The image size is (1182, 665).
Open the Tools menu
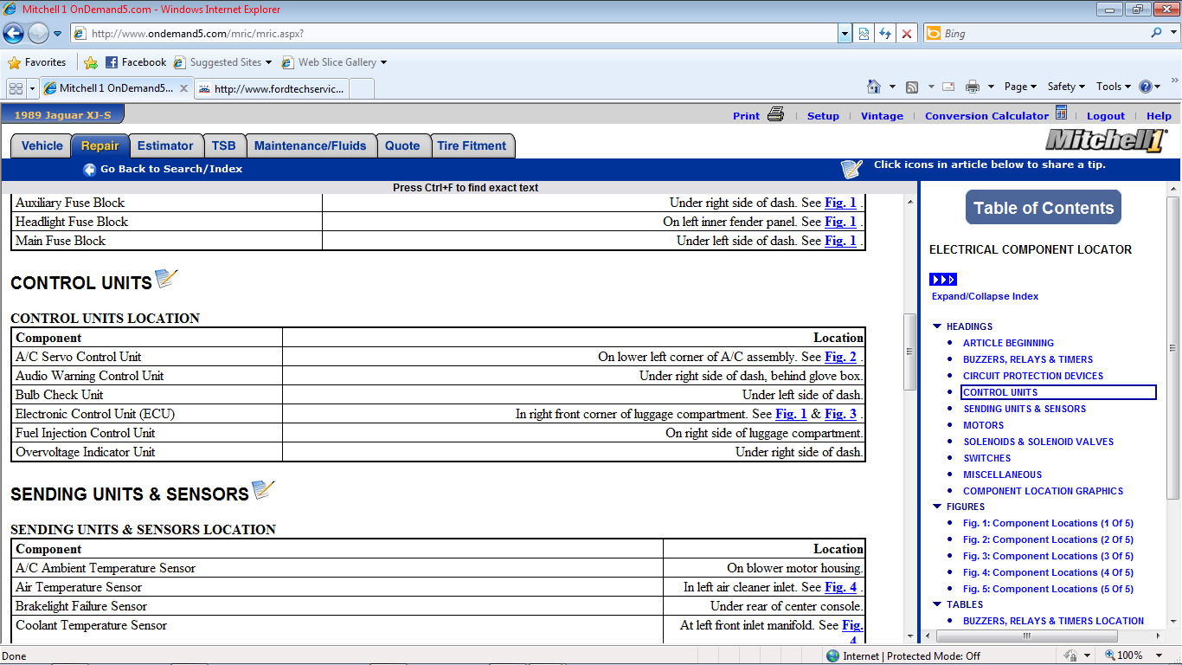[1114, 87]
